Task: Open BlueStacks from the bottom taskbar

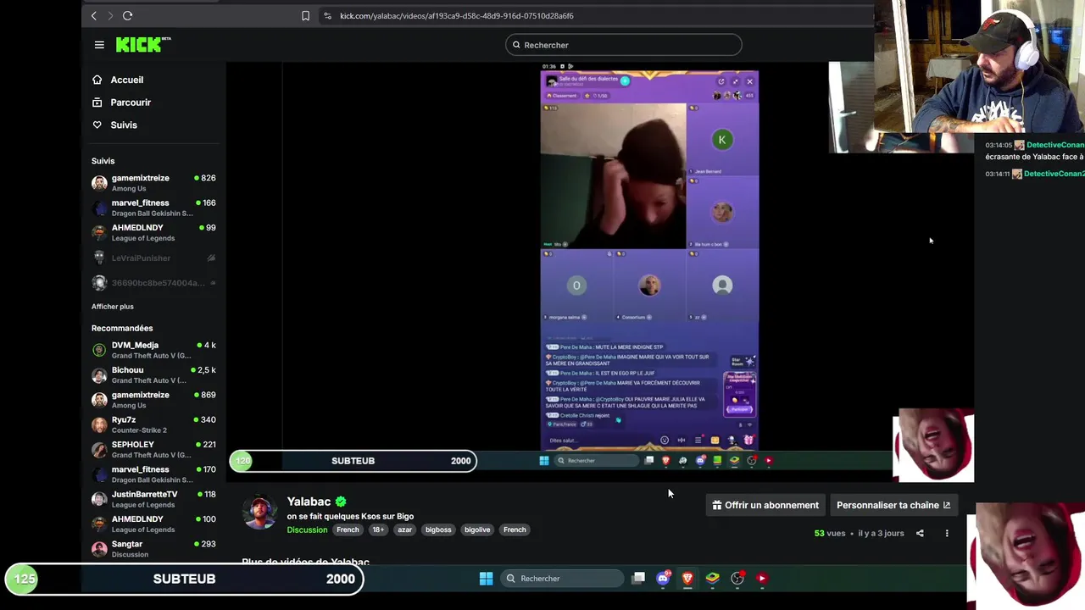Action: pos(712,579)
